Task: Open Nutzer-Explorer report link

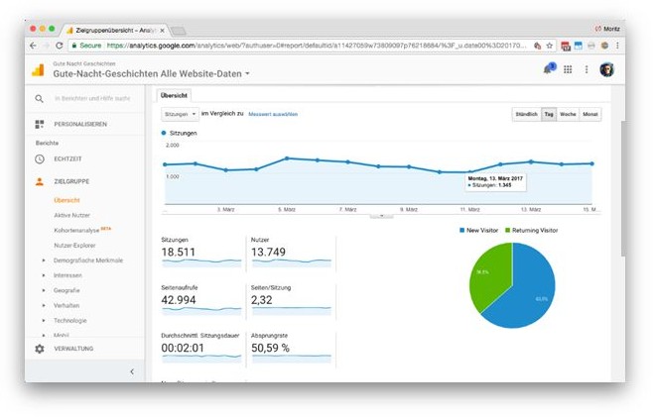Action: (x=74, y=245)
